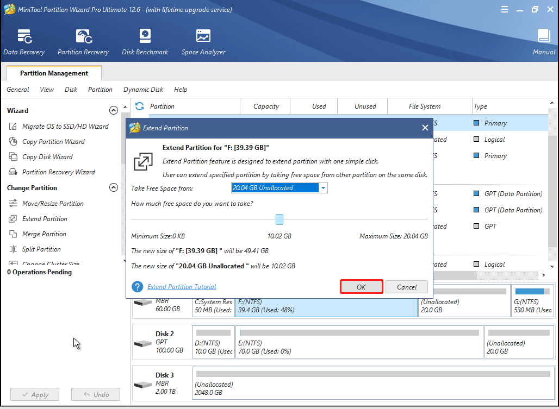559x409 pixels.
Task: Open the Take Free Space from dropdown
Action: click(x=324, y=187)
